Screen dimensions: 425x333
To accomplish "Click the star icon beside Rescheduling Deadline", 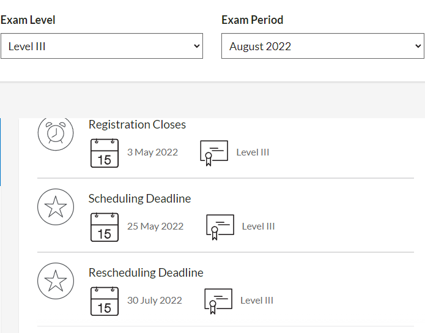I will (x=56, y=281).
